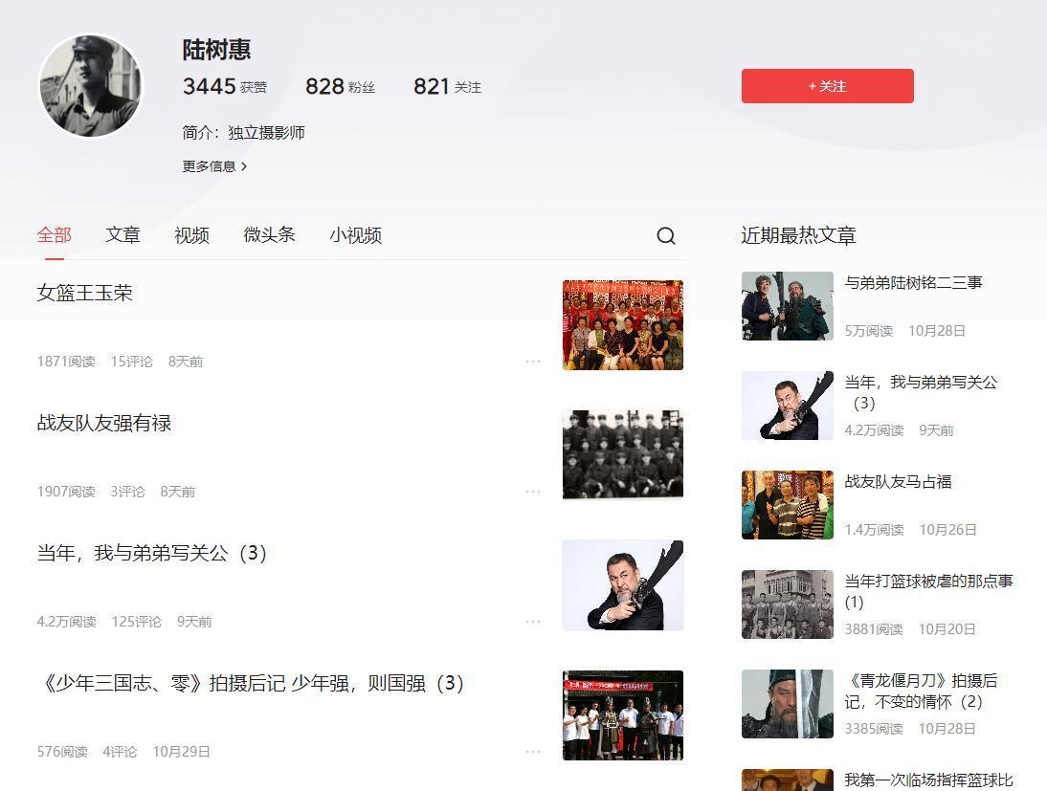1047x791 pixels.
Task: Open article titled 战友队友强有禄
Action: pyautogui.click(x=104, y=424)
